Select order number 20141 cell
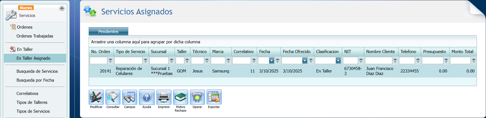Viewport: 486px width, 118px height. pyautogui.click(x=101, y=71)
